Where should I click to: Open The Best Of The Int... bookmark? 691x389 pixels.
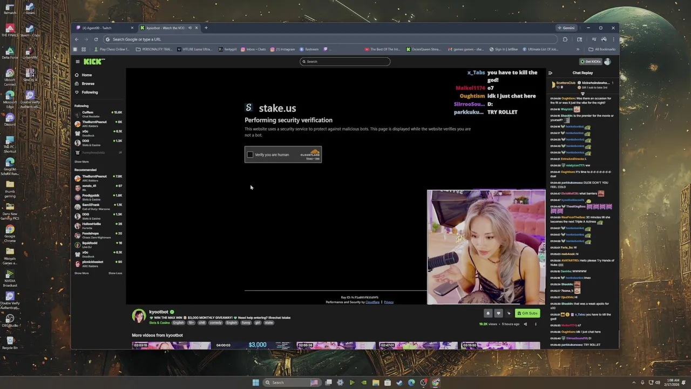[383, 49]
